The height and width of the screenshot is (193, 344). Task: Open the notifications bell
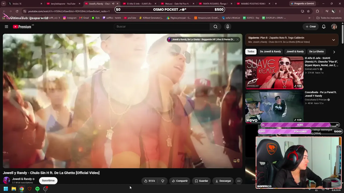coord(324,27)
